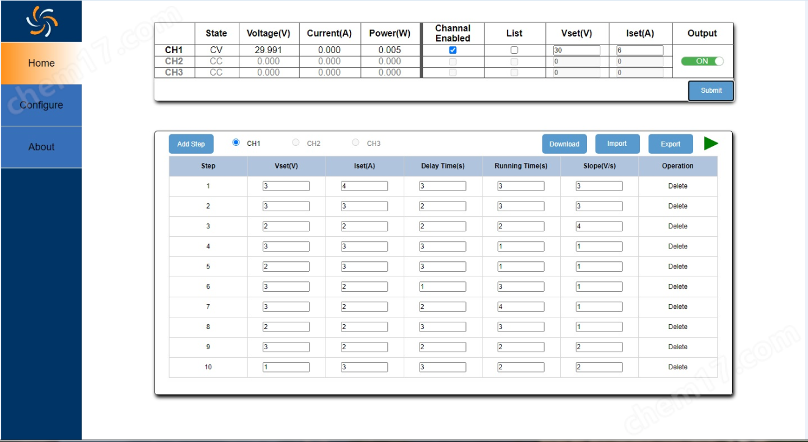Image resolution: width=808 pixels, height=442 pixels.
Task: Click the Operation column header
Action: point(678,166)
